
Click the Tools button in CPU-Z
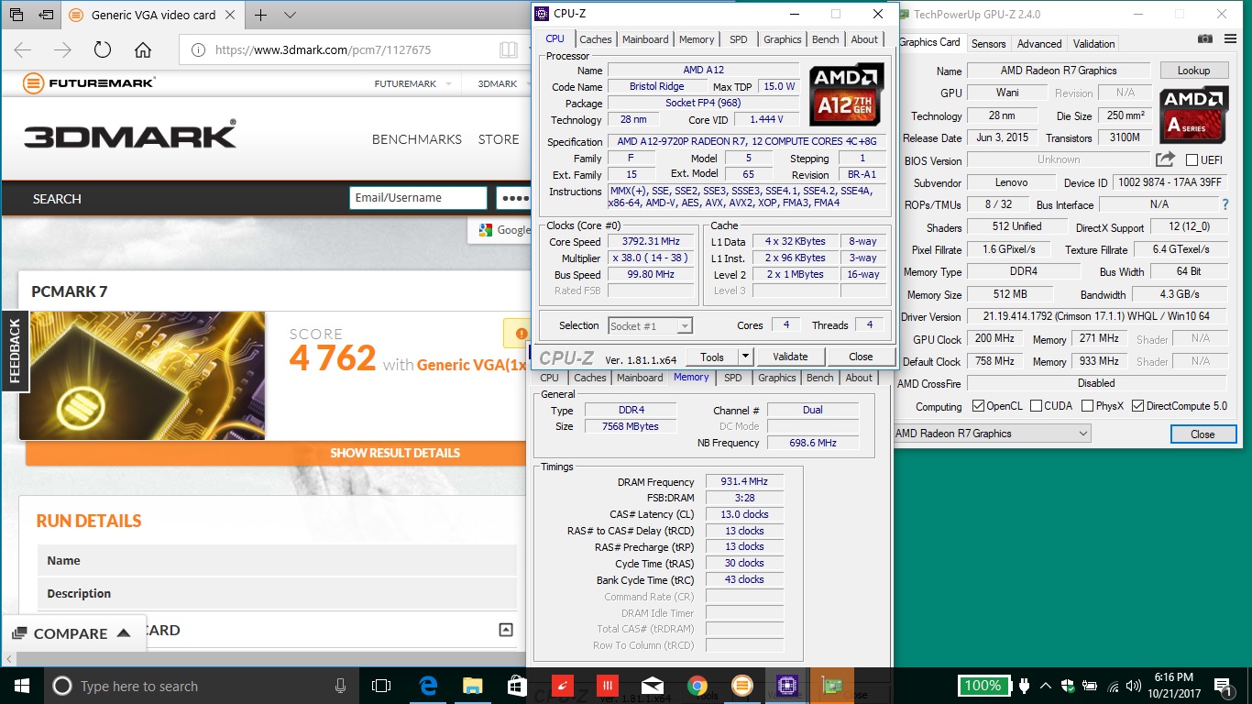[712, 357]
